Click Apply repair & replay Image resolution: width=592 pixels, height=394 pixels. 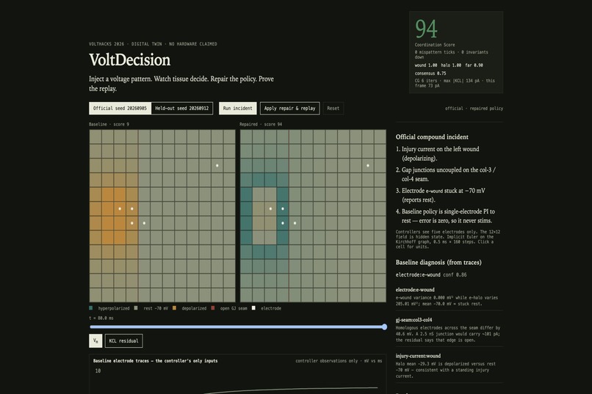tap(289, 108)
